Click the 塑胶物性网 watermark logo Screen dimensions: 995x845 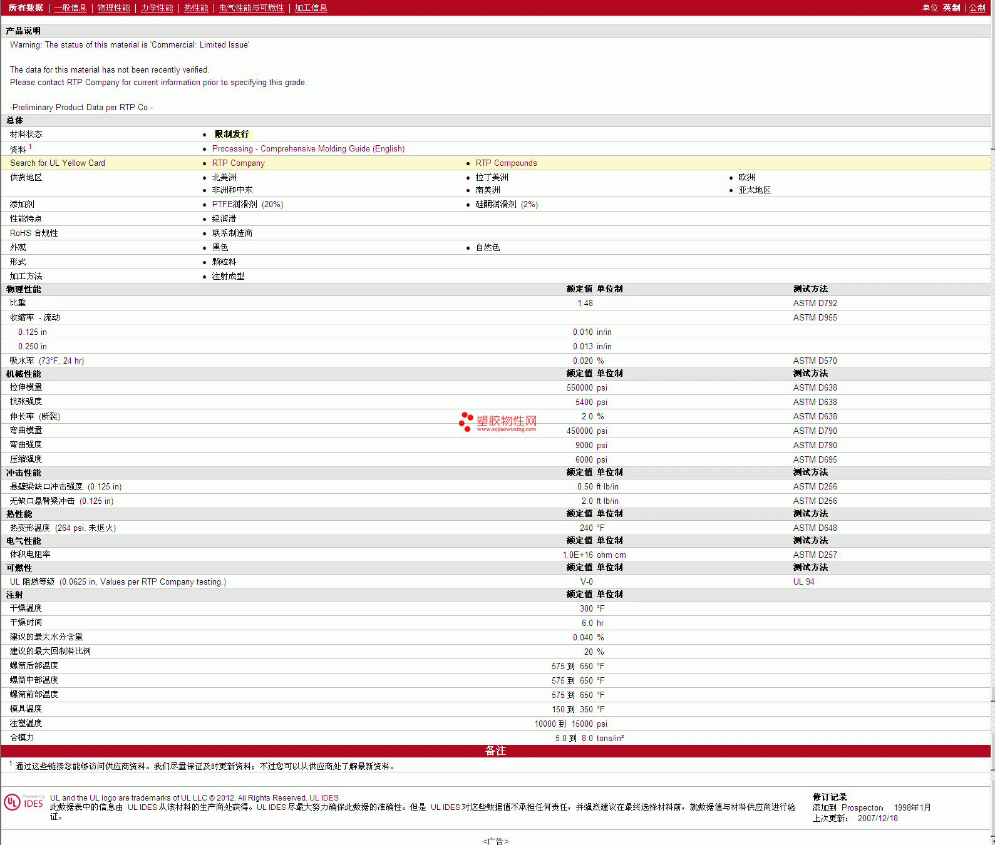[x=498, y=422]
